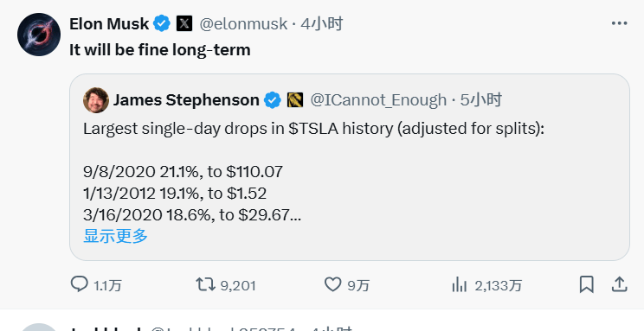Click the X affiliation badge icon
The height and width of the screenshot is (331, 644).
click(184, 24)
